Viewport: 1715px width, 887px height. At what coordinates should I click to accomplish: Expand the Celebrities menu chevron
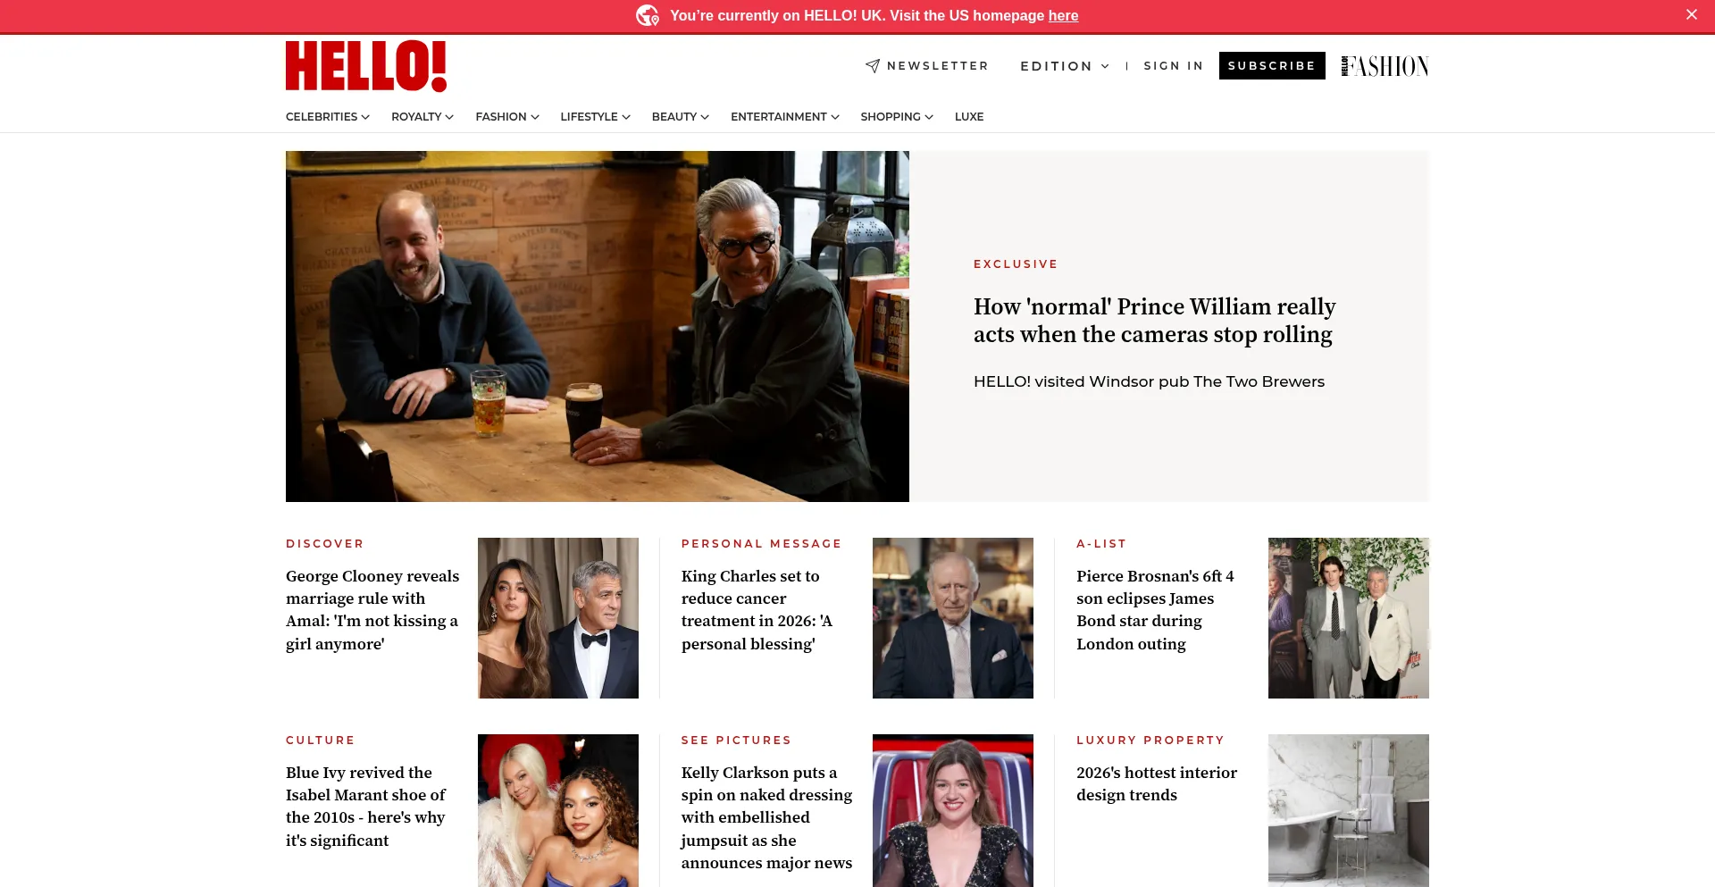coord(365,117)
